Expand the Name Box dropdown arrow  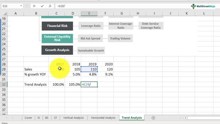coord(21,6)
